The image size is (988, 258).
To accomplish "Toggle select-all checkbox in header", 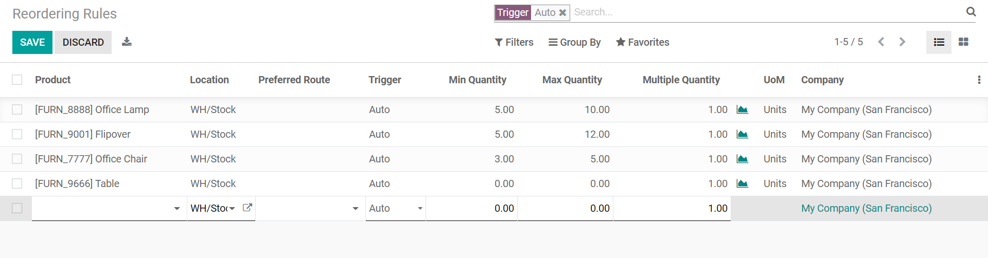I will (x=17, y=80).
